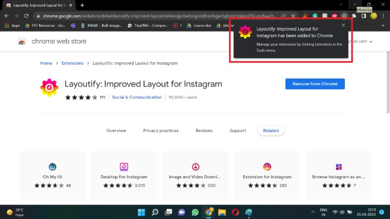390x219 pixels.
Task: Bookmark this page with the star icon
Action: click(x=293, y=16)
